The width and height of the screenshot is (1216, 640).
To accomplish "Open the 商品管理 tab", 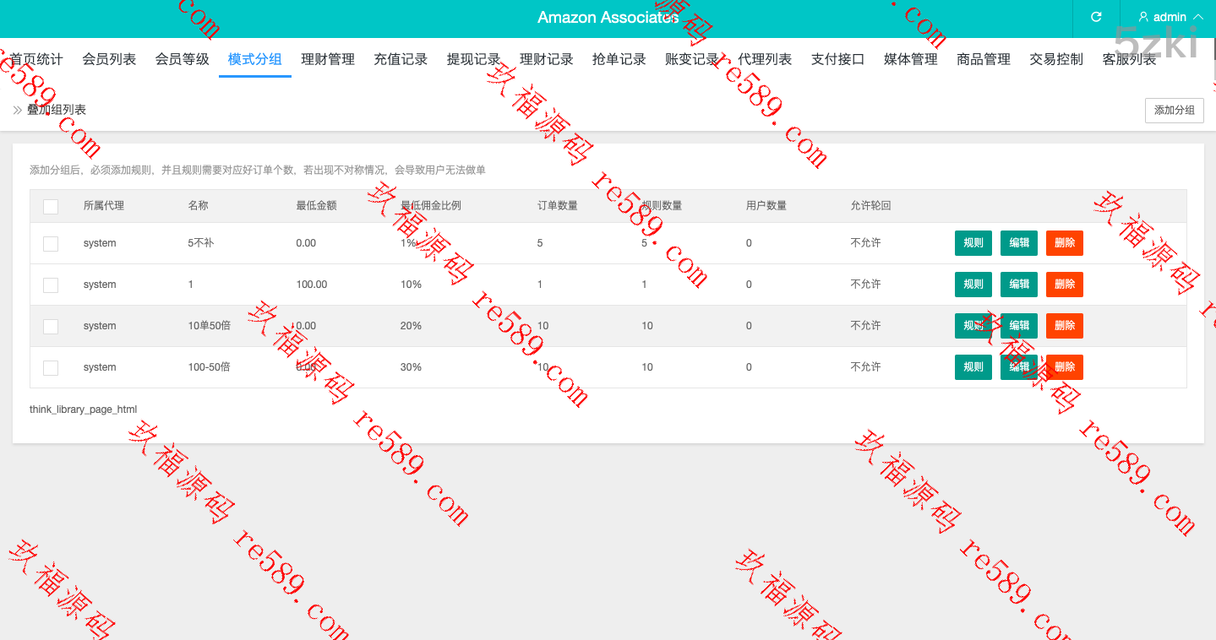I will pyautogui.click(x=984, y=59).
